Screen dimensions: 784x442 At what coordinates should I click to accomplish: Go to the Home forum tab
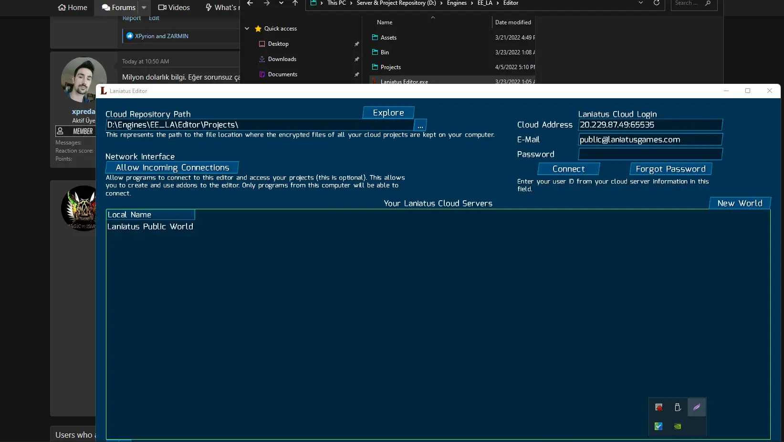tap(73, 8)
